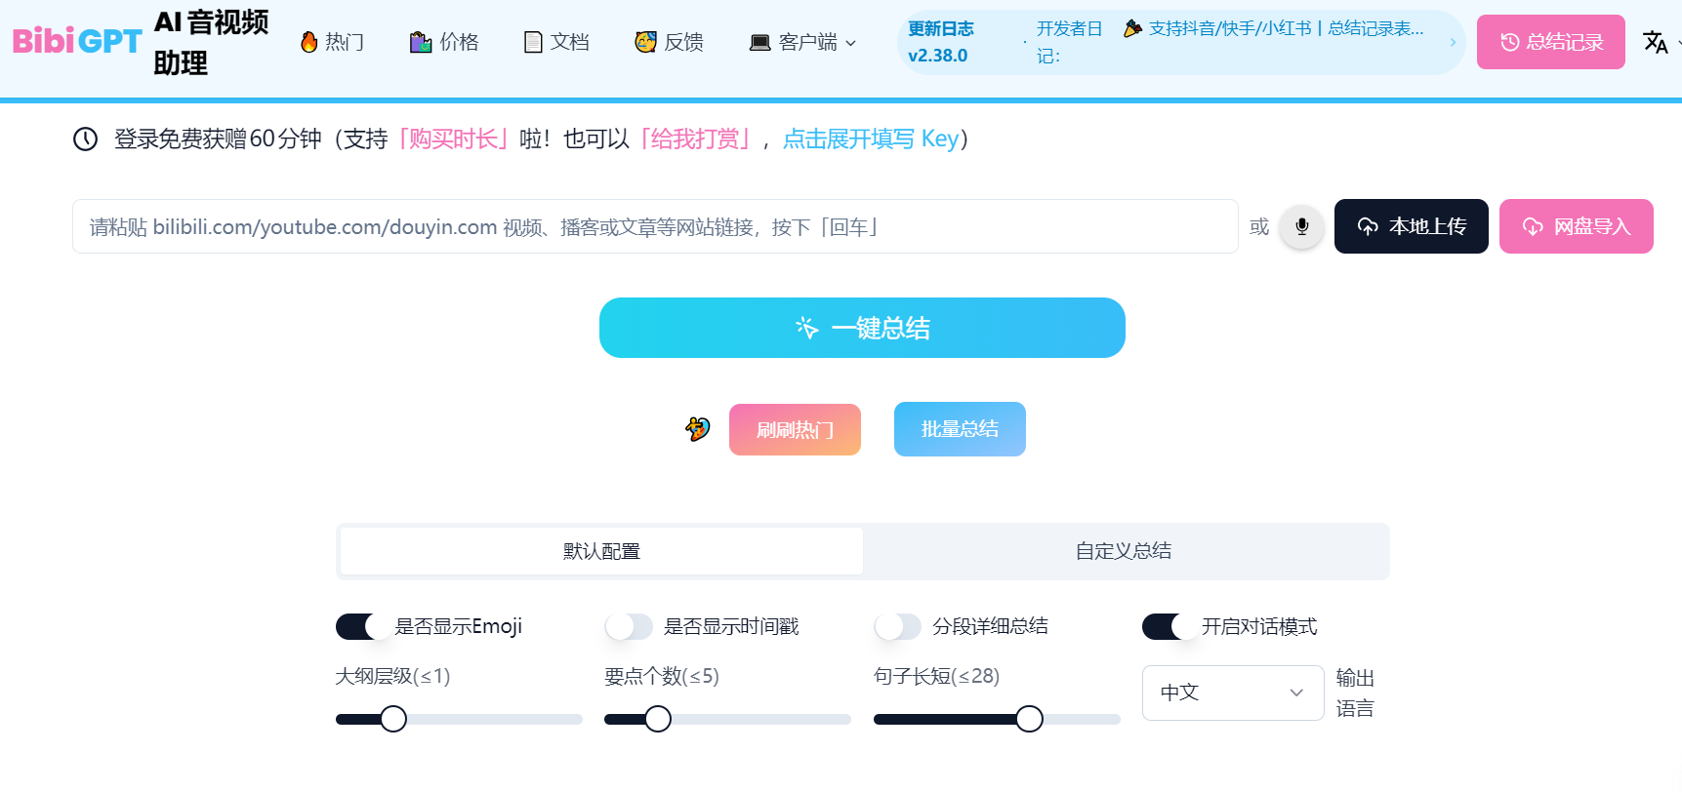Enable the 是否显示时间戳 toggle
The height and width of the screenshot is (792, 1682).
point(629,626)
